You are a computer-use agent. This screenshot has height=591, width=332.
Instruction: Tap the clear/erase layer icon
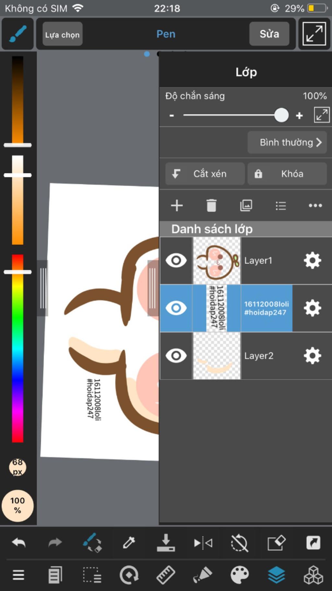[276, 543]
